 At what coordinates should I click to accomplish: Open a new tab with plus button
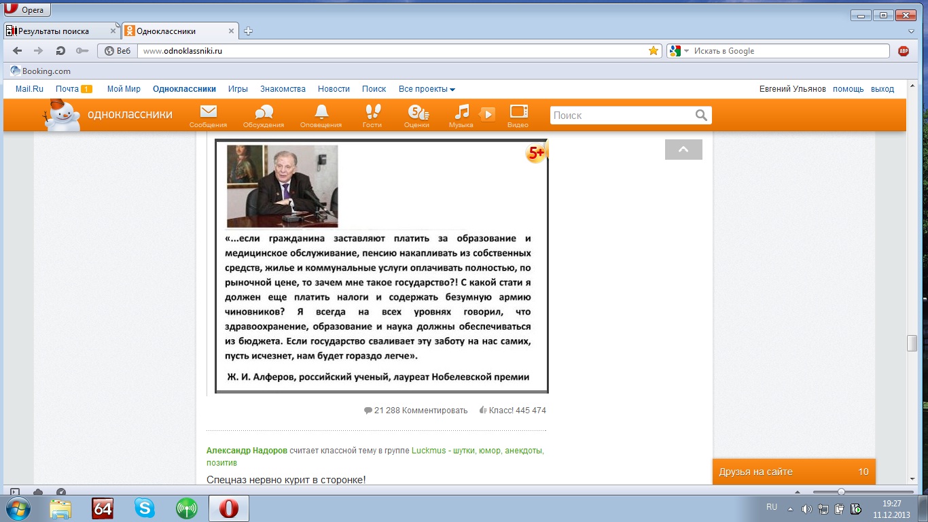coord(249,31)
